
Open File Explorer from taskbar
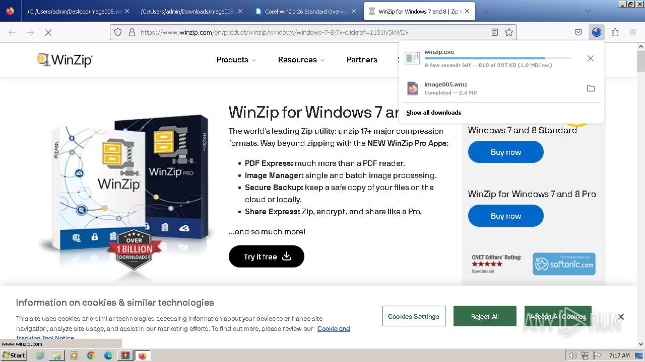(x=57, y=355)
